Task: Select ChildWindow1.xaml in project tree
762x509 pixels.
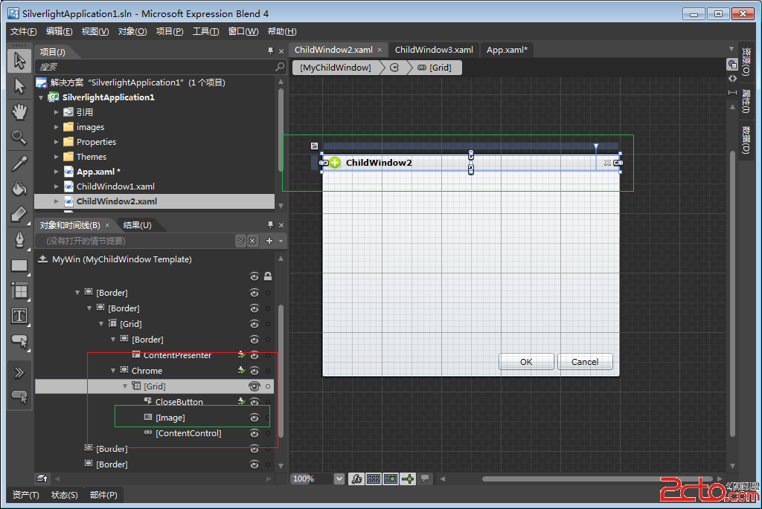Action: click(x=115, y=187)
